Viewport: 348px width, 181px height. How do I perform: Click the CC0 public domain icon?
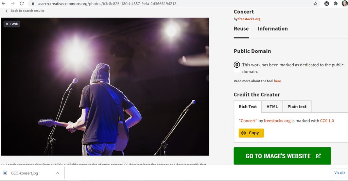[x=237, y=65]
